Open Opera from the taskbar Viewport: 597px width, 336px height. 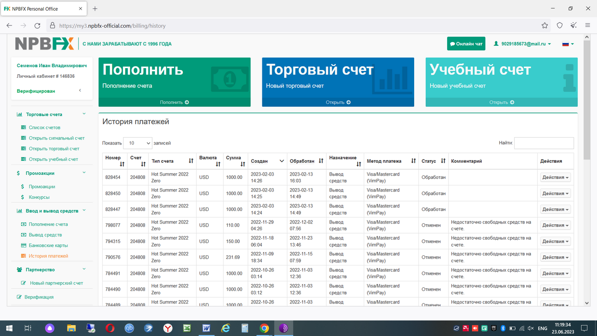click(110, 328)
